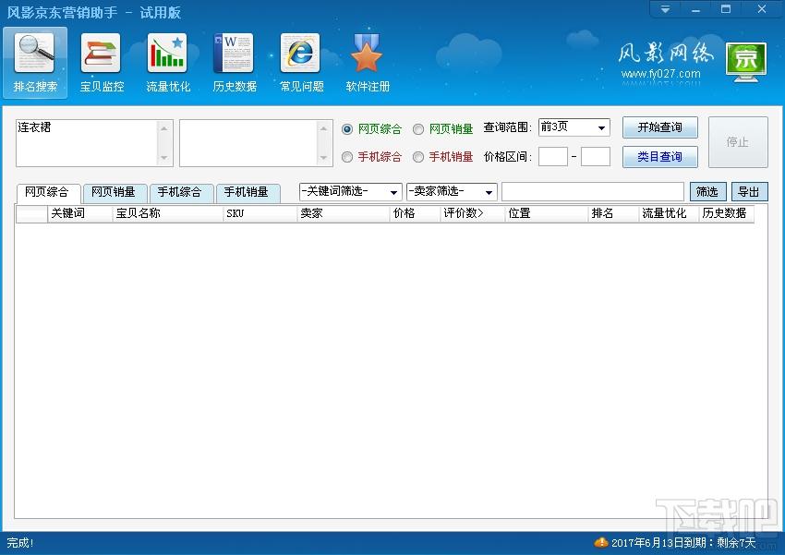Screen dimensions: 785x555
Task: Sort by the 卖家 column header
Action: (x=344, y=213)
